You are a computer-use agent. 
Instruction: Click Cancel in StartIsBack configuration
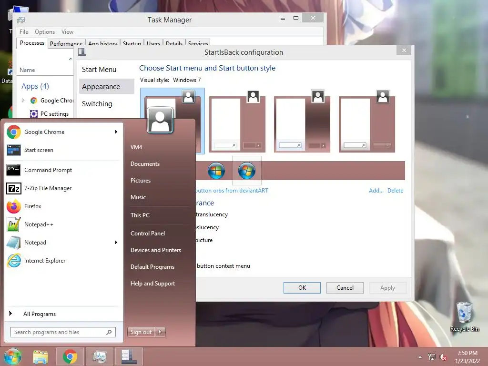coord(345,288)
